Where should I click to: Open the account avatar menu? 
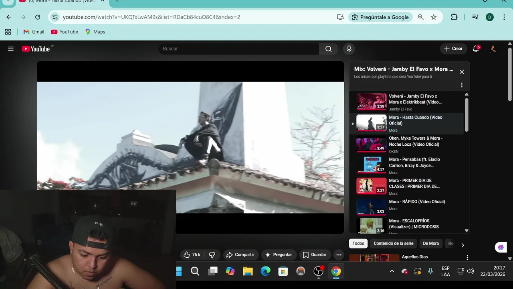tap(493, 49)
